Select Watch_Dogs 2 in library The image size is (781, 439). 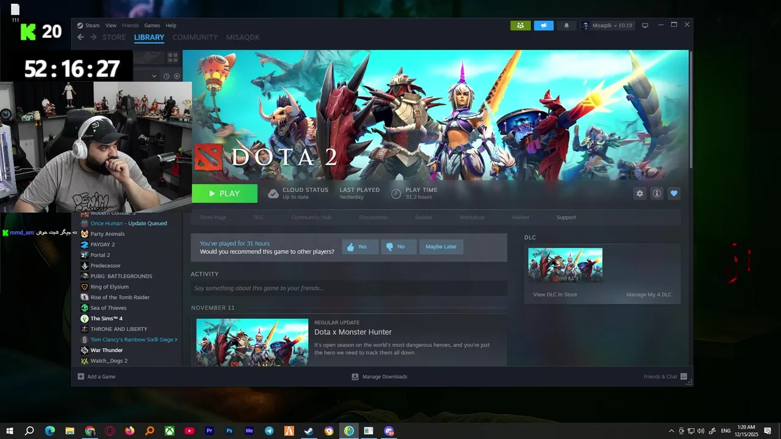click(x=109, y=361)
